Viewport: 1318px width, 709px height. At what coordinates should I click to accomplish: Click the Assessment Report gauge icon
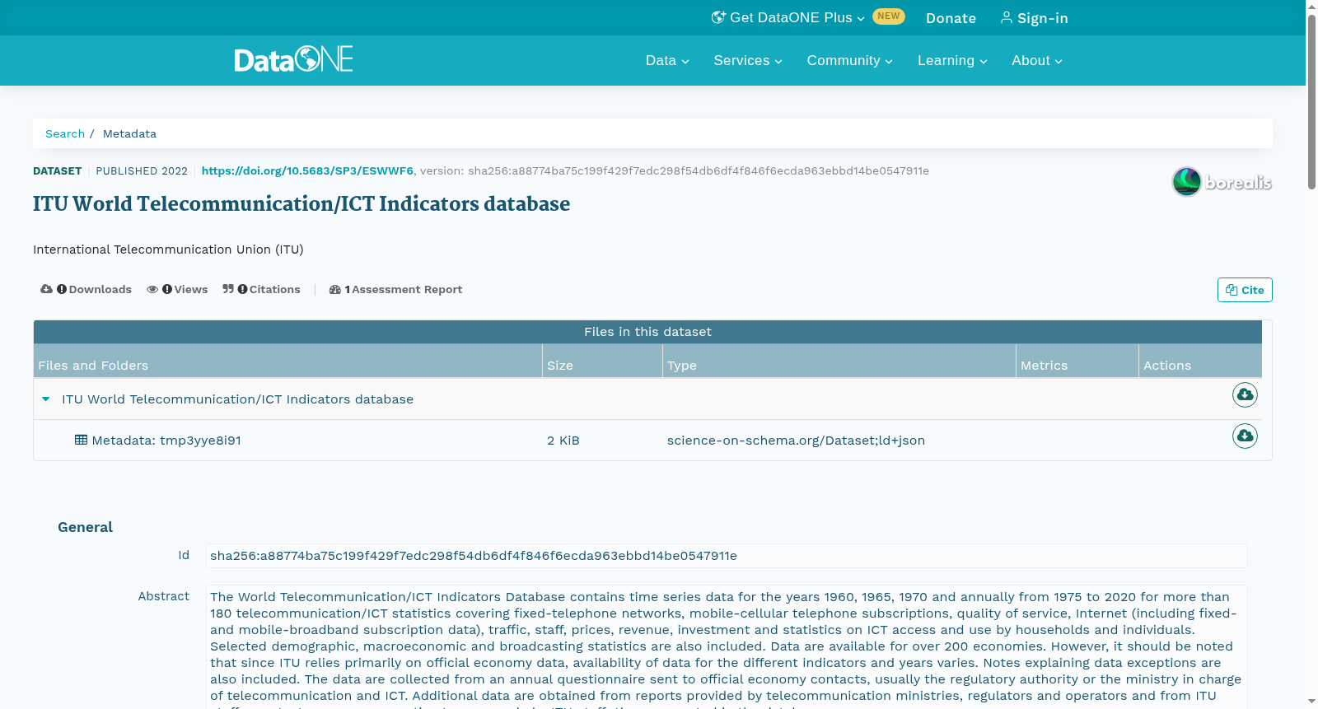[x=334, y=290]
